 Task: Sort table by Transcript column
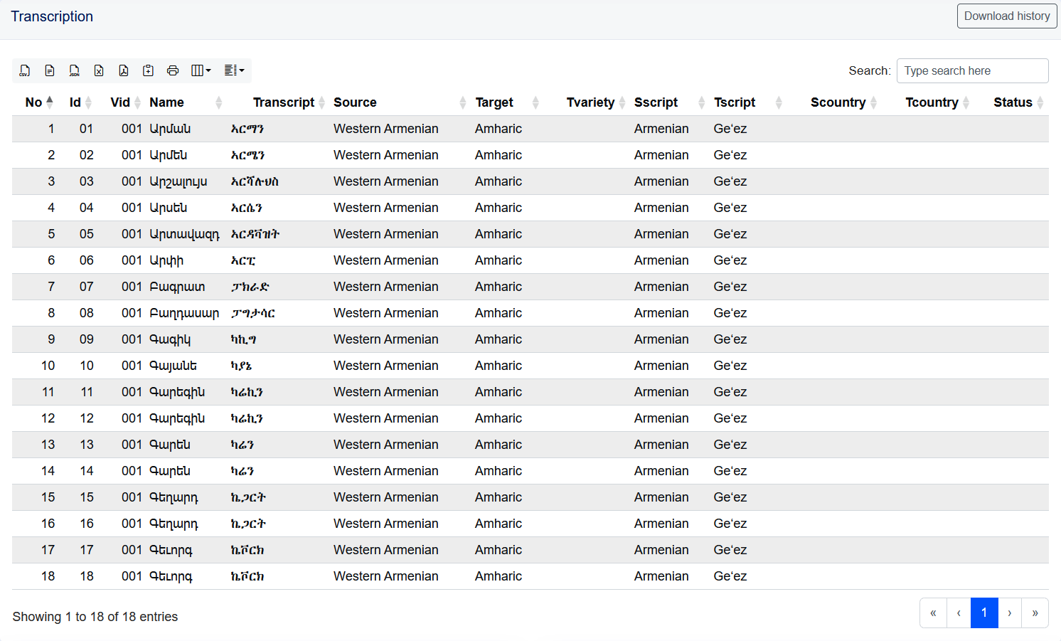tap(288, 102)
